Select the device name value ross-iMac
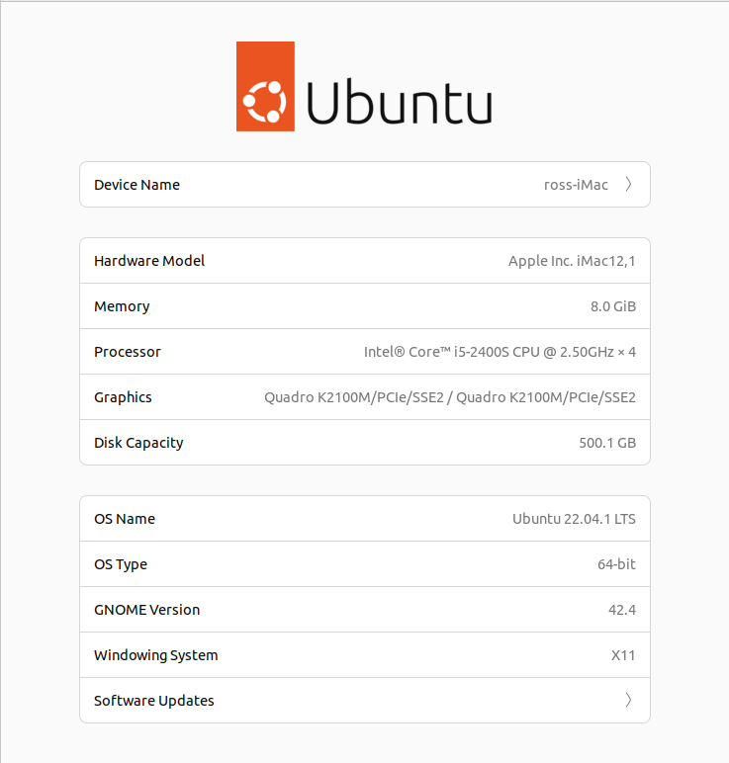The image size is (729, 763). pyautogui.click(x=576, y=185)
